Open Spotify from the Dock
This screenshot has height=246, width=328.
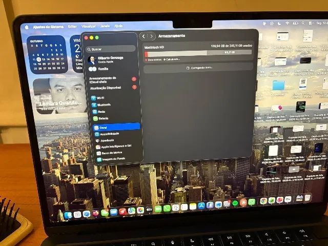tap(235, 203)
